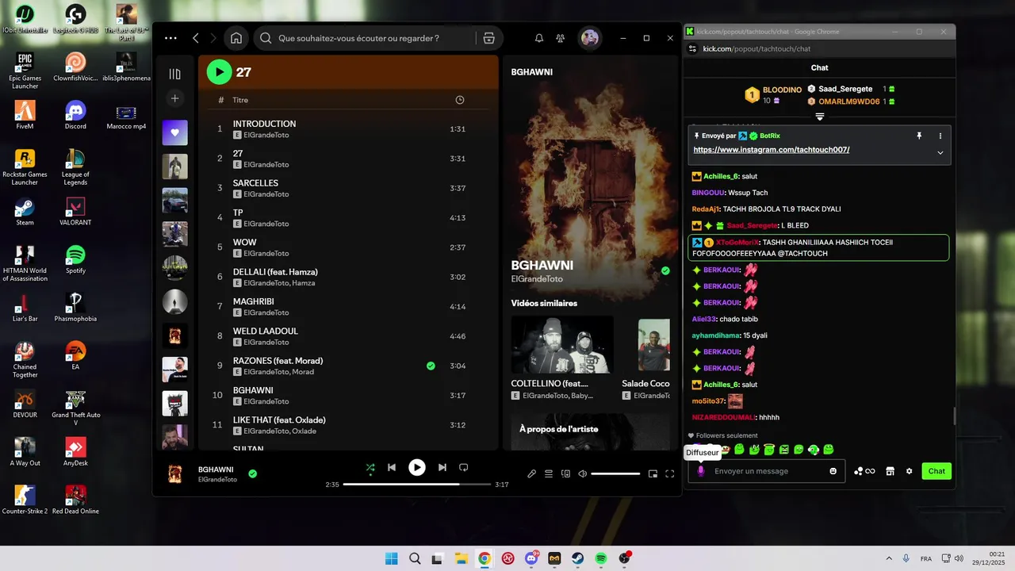Show hidden system tray icons

pyautogui.click(x=888, y=558)
